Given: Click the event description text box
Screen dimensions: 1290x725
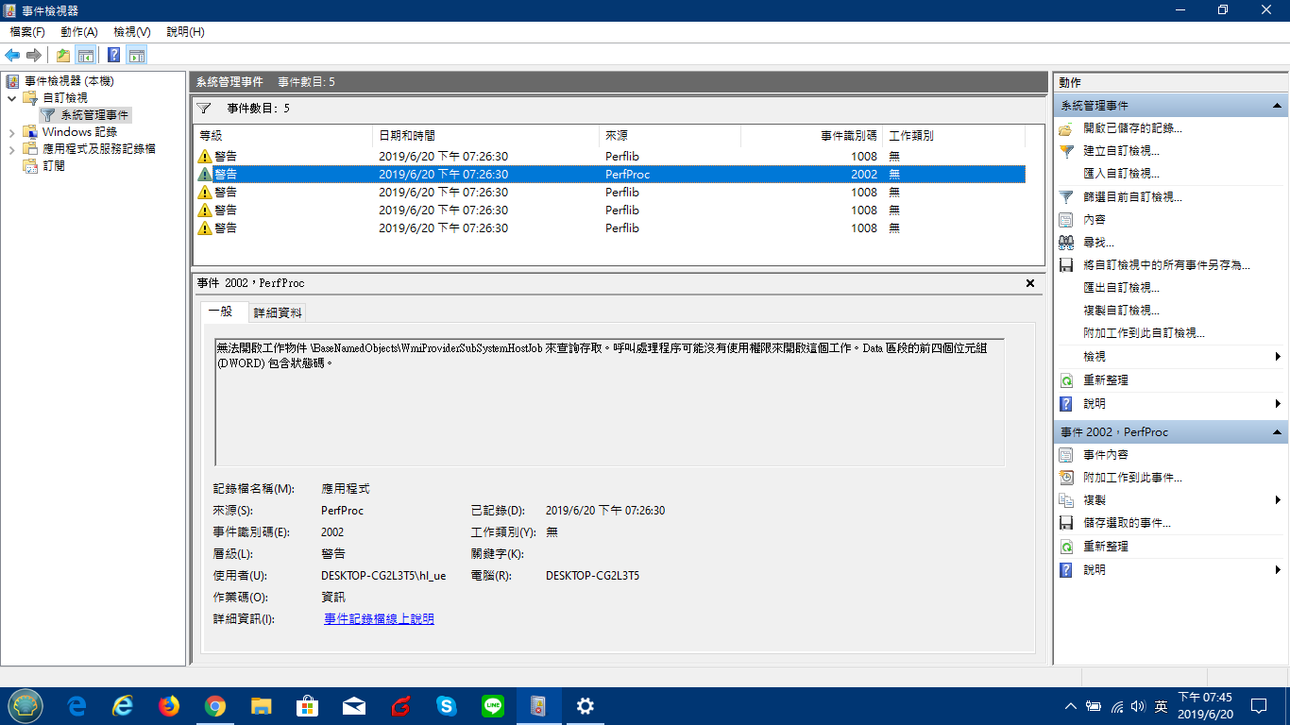Looking at the screenshot, I should [x=609, y=402].
